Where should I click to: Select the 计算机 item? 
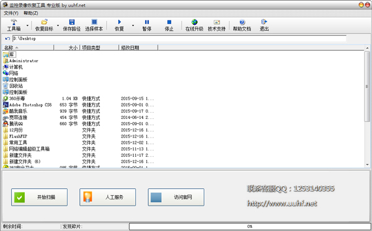click(13, 67)
